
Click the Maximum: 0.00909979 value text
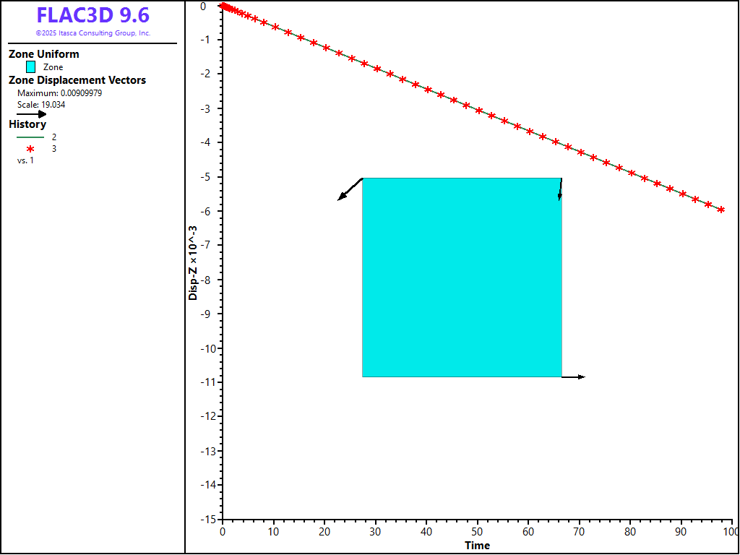coord(59,93)
